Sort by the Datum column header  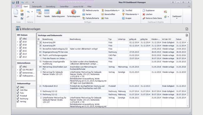(x=181, y=39)
